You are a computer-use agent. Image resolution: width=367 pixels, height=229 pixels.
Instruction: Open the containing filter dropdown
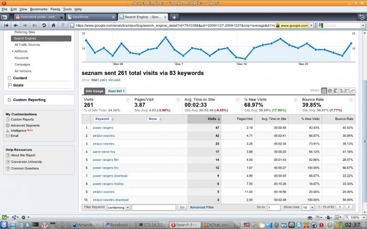118,208
